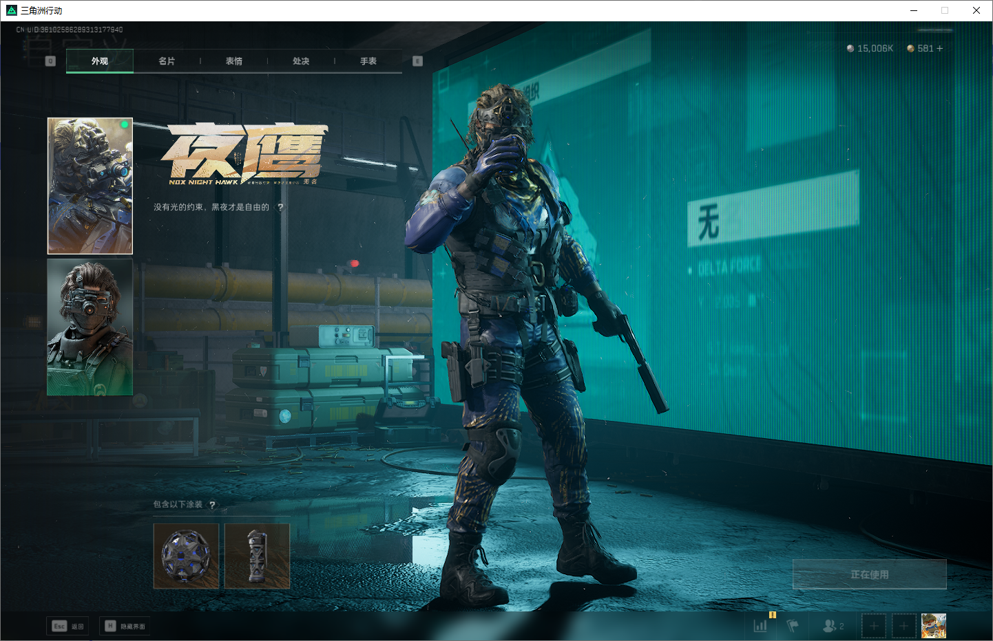The width and height of the screenshot is (993, 641).
Task: Click the 15,006K currency balance
Action: coord(870,48)
